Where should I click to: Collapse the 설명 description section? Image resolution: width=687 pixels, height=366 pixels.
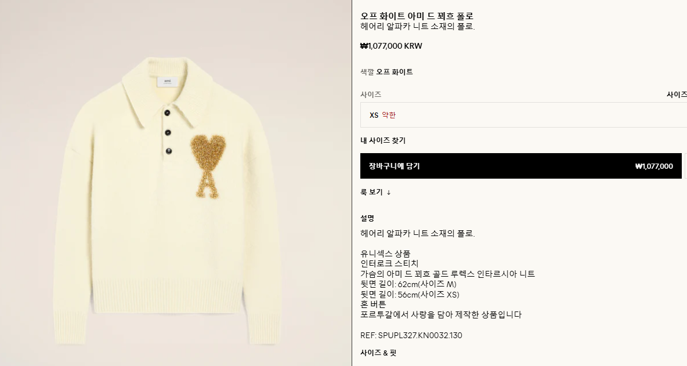coord(367,218)
